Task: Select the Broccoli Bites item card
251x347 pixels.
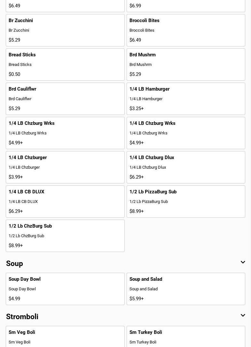Action: 186,30
